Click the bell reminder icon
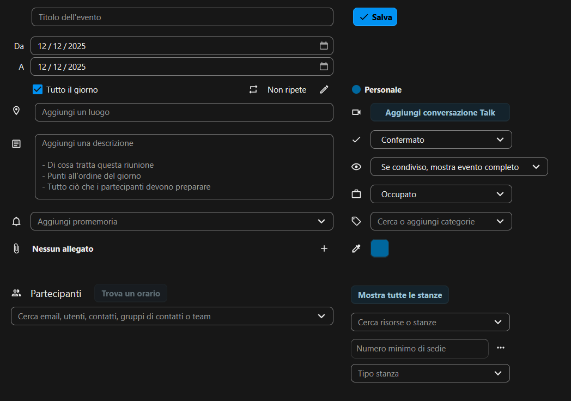571x401 pixels. click(x=16, y=222)
